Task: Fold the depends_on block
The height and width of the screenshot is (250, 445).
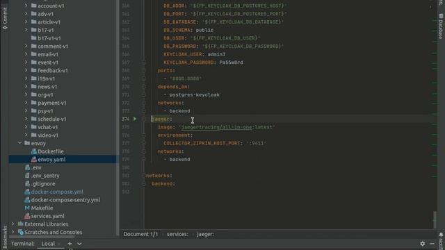Action: (x=143, y=86)
